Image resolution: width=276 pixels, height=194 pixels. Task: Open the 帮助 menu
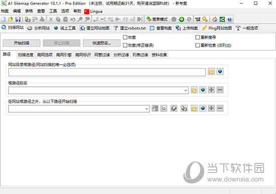[77, 11]
